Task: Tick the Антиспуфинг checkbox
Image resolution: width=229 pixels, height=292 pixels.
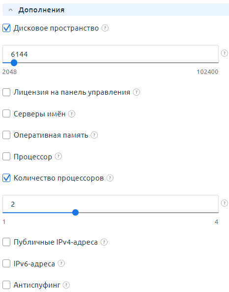Action: (6, 285)
